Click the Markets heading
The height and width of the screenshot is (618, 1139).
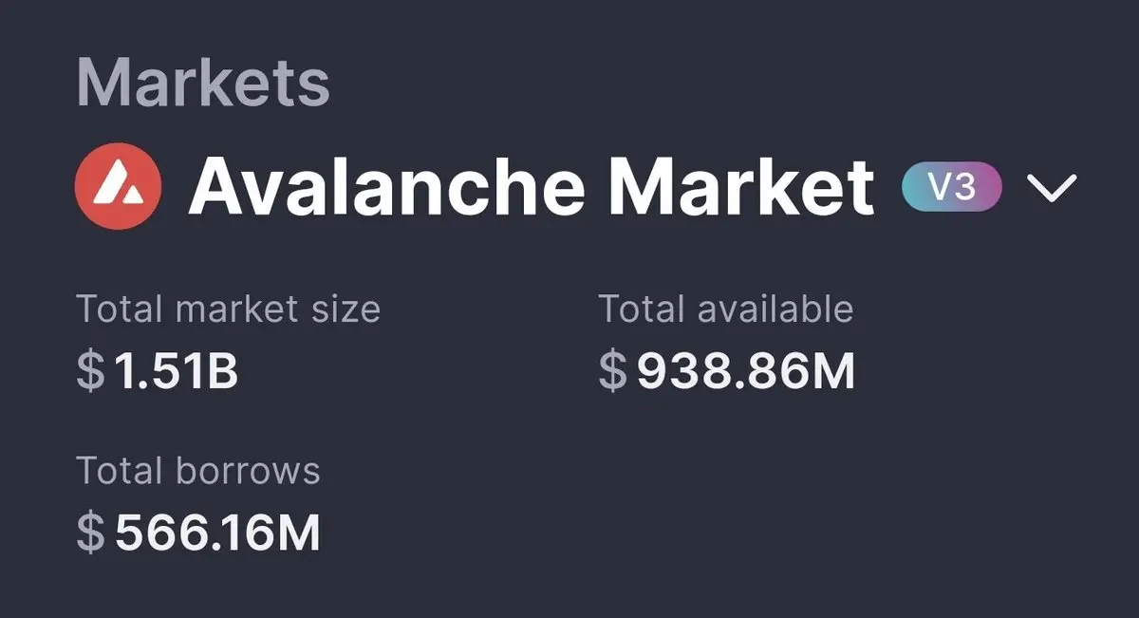point(203,83)
